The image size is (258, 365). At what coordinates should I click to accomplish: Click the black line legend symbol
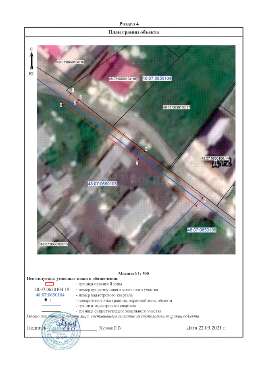[51, 311]
